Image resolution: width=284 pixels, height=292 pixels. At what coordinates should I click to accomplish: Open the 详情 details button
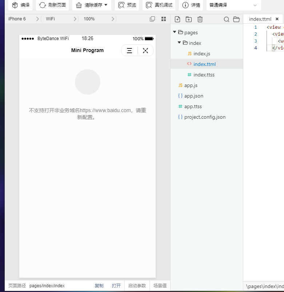point(191,5)
